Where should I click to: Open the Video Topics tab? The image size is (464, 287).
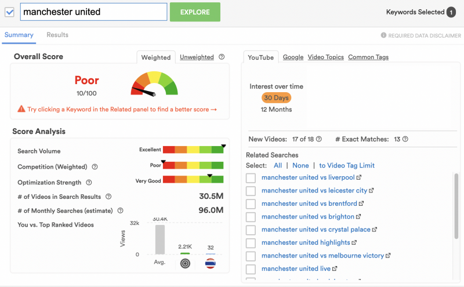325,57
